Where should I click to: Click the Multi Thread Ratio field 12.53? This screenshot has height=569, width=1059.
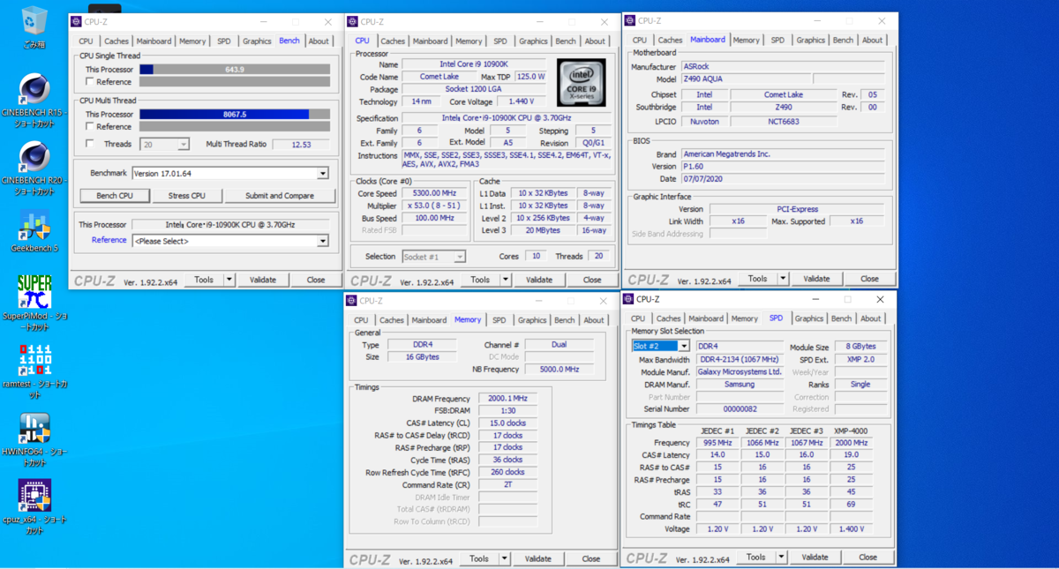(x=301, y=145)
